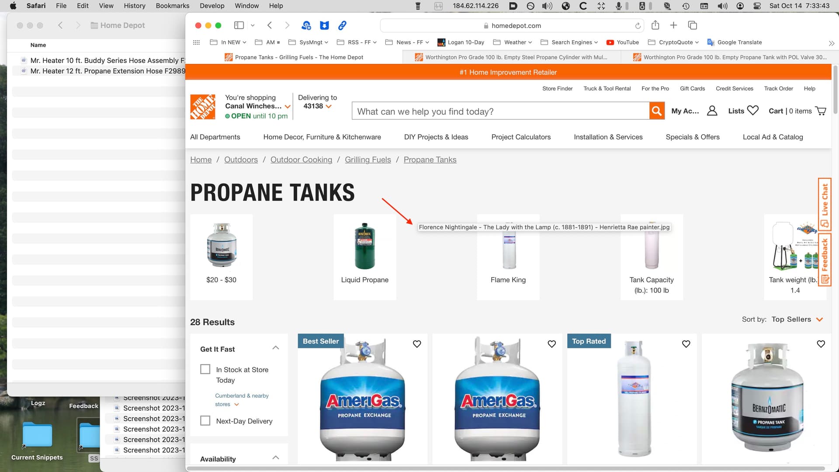Check In Stock at Store Today
Screen dimensions: 839x472
tap(205, 369)
